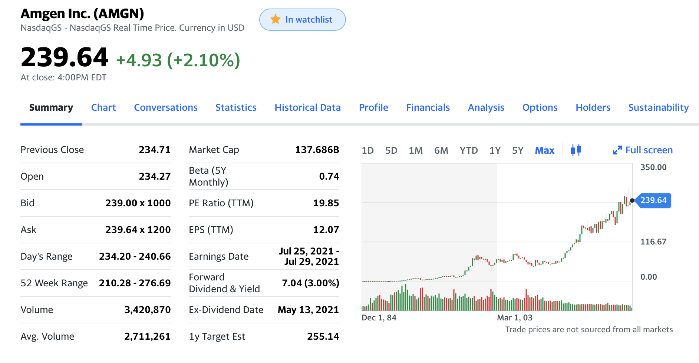Click the At close: 4:00PM EDT text
This screenshot has width=699, height=363.
pyautogui.click(x=63, y=77)
